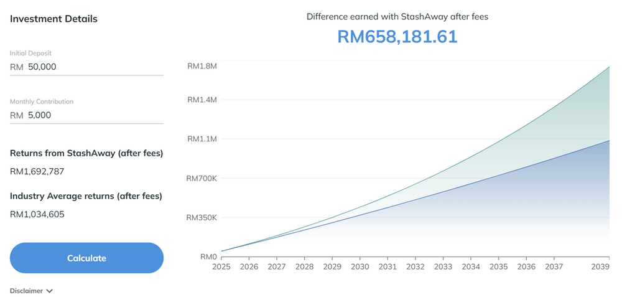The image size is (622, 297).
Task: Click the Industry Average value RM1,034,605
Action: pyautogui.click(x=37, y=214)
